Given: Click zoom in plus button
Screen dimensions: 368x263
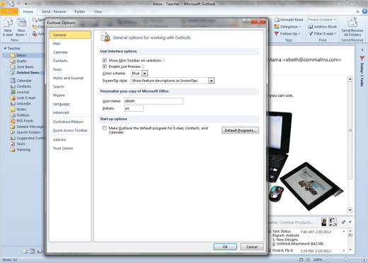Looking at the screenshot, I should point(364,259).
